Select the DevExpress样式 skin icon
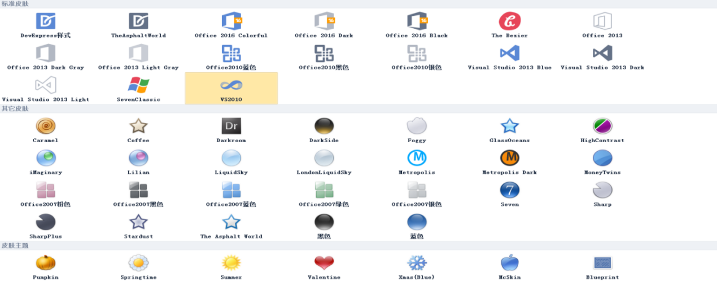 click(x=46, y=21)
